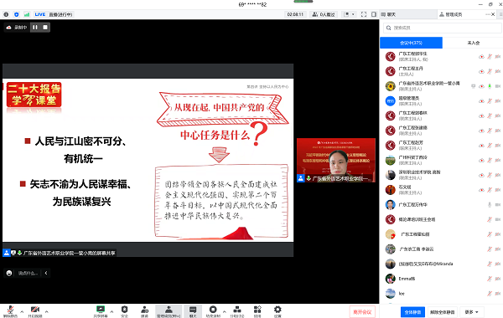Open Manage Members (375) in toolbar

169,311
